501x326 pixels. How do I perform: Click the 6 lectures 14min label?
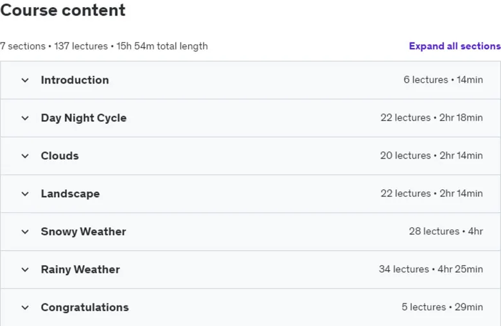point(443,80)
